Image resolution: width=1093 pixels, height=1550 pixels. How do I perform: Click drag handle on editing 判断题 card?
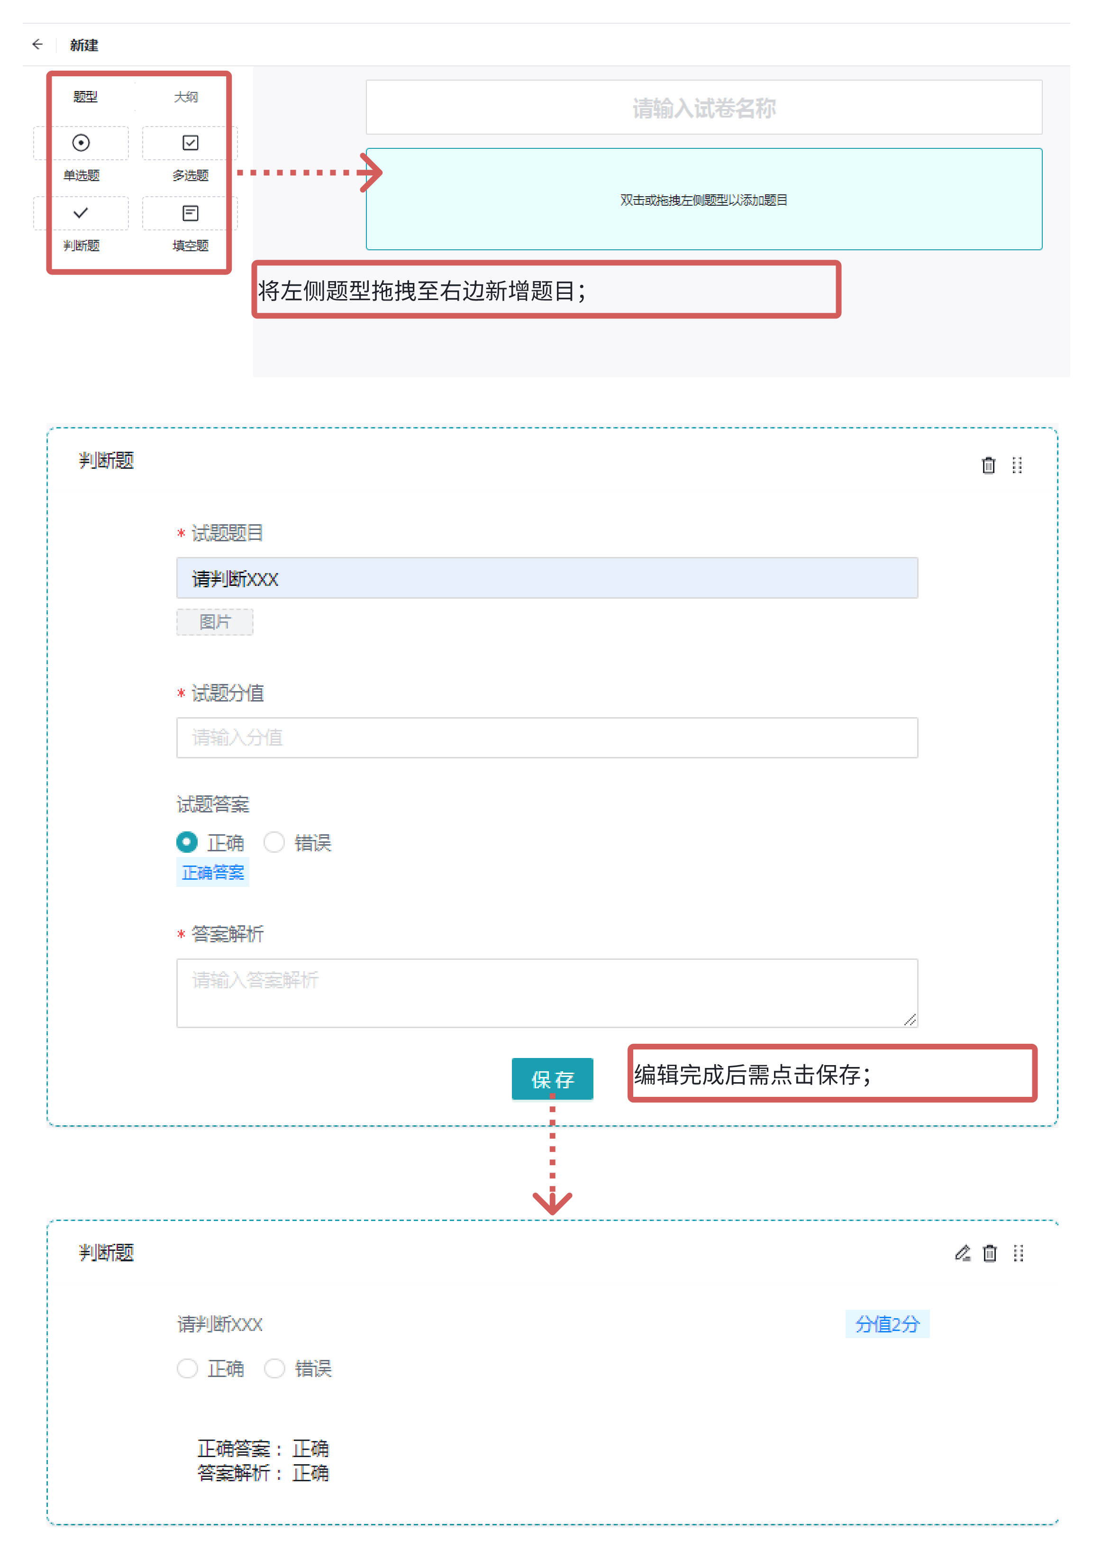[1017, 465]
